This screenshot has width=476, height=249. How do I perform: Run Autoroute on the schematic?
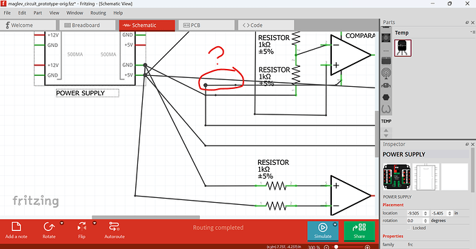115,230
